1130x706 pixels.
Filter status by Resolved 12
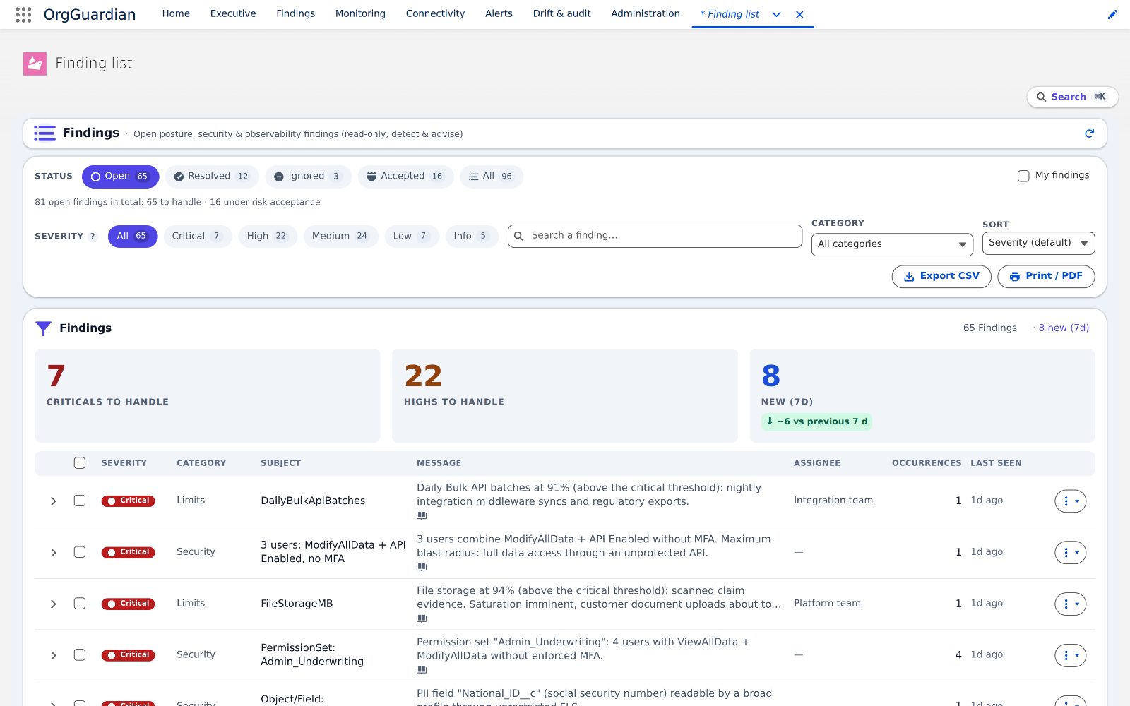pyautogui.click(x=212, y=176)
